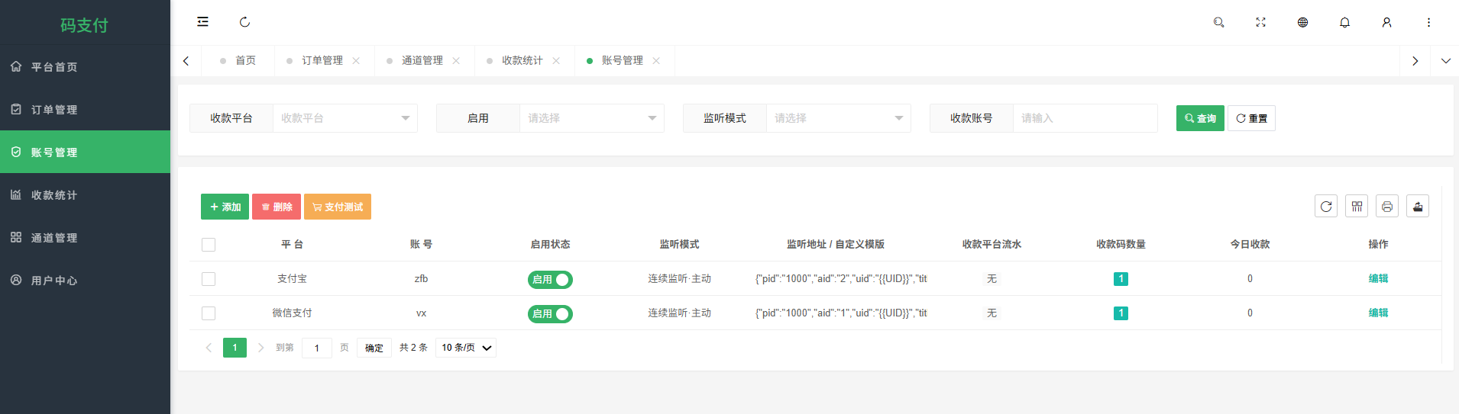Open the notifications bell icon
The height and width of the screenshot is (414, 1459).
pyautogui.click(x=1344, y=22)
